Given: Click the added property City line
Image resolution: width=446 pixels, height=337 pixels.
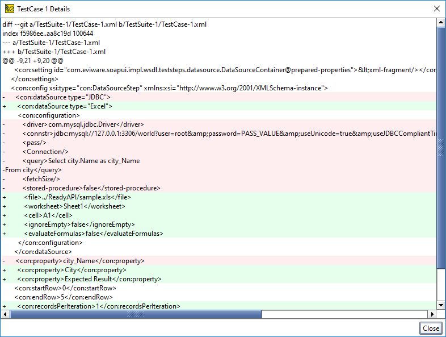Looking at the screenshot, I should point(218,270).
